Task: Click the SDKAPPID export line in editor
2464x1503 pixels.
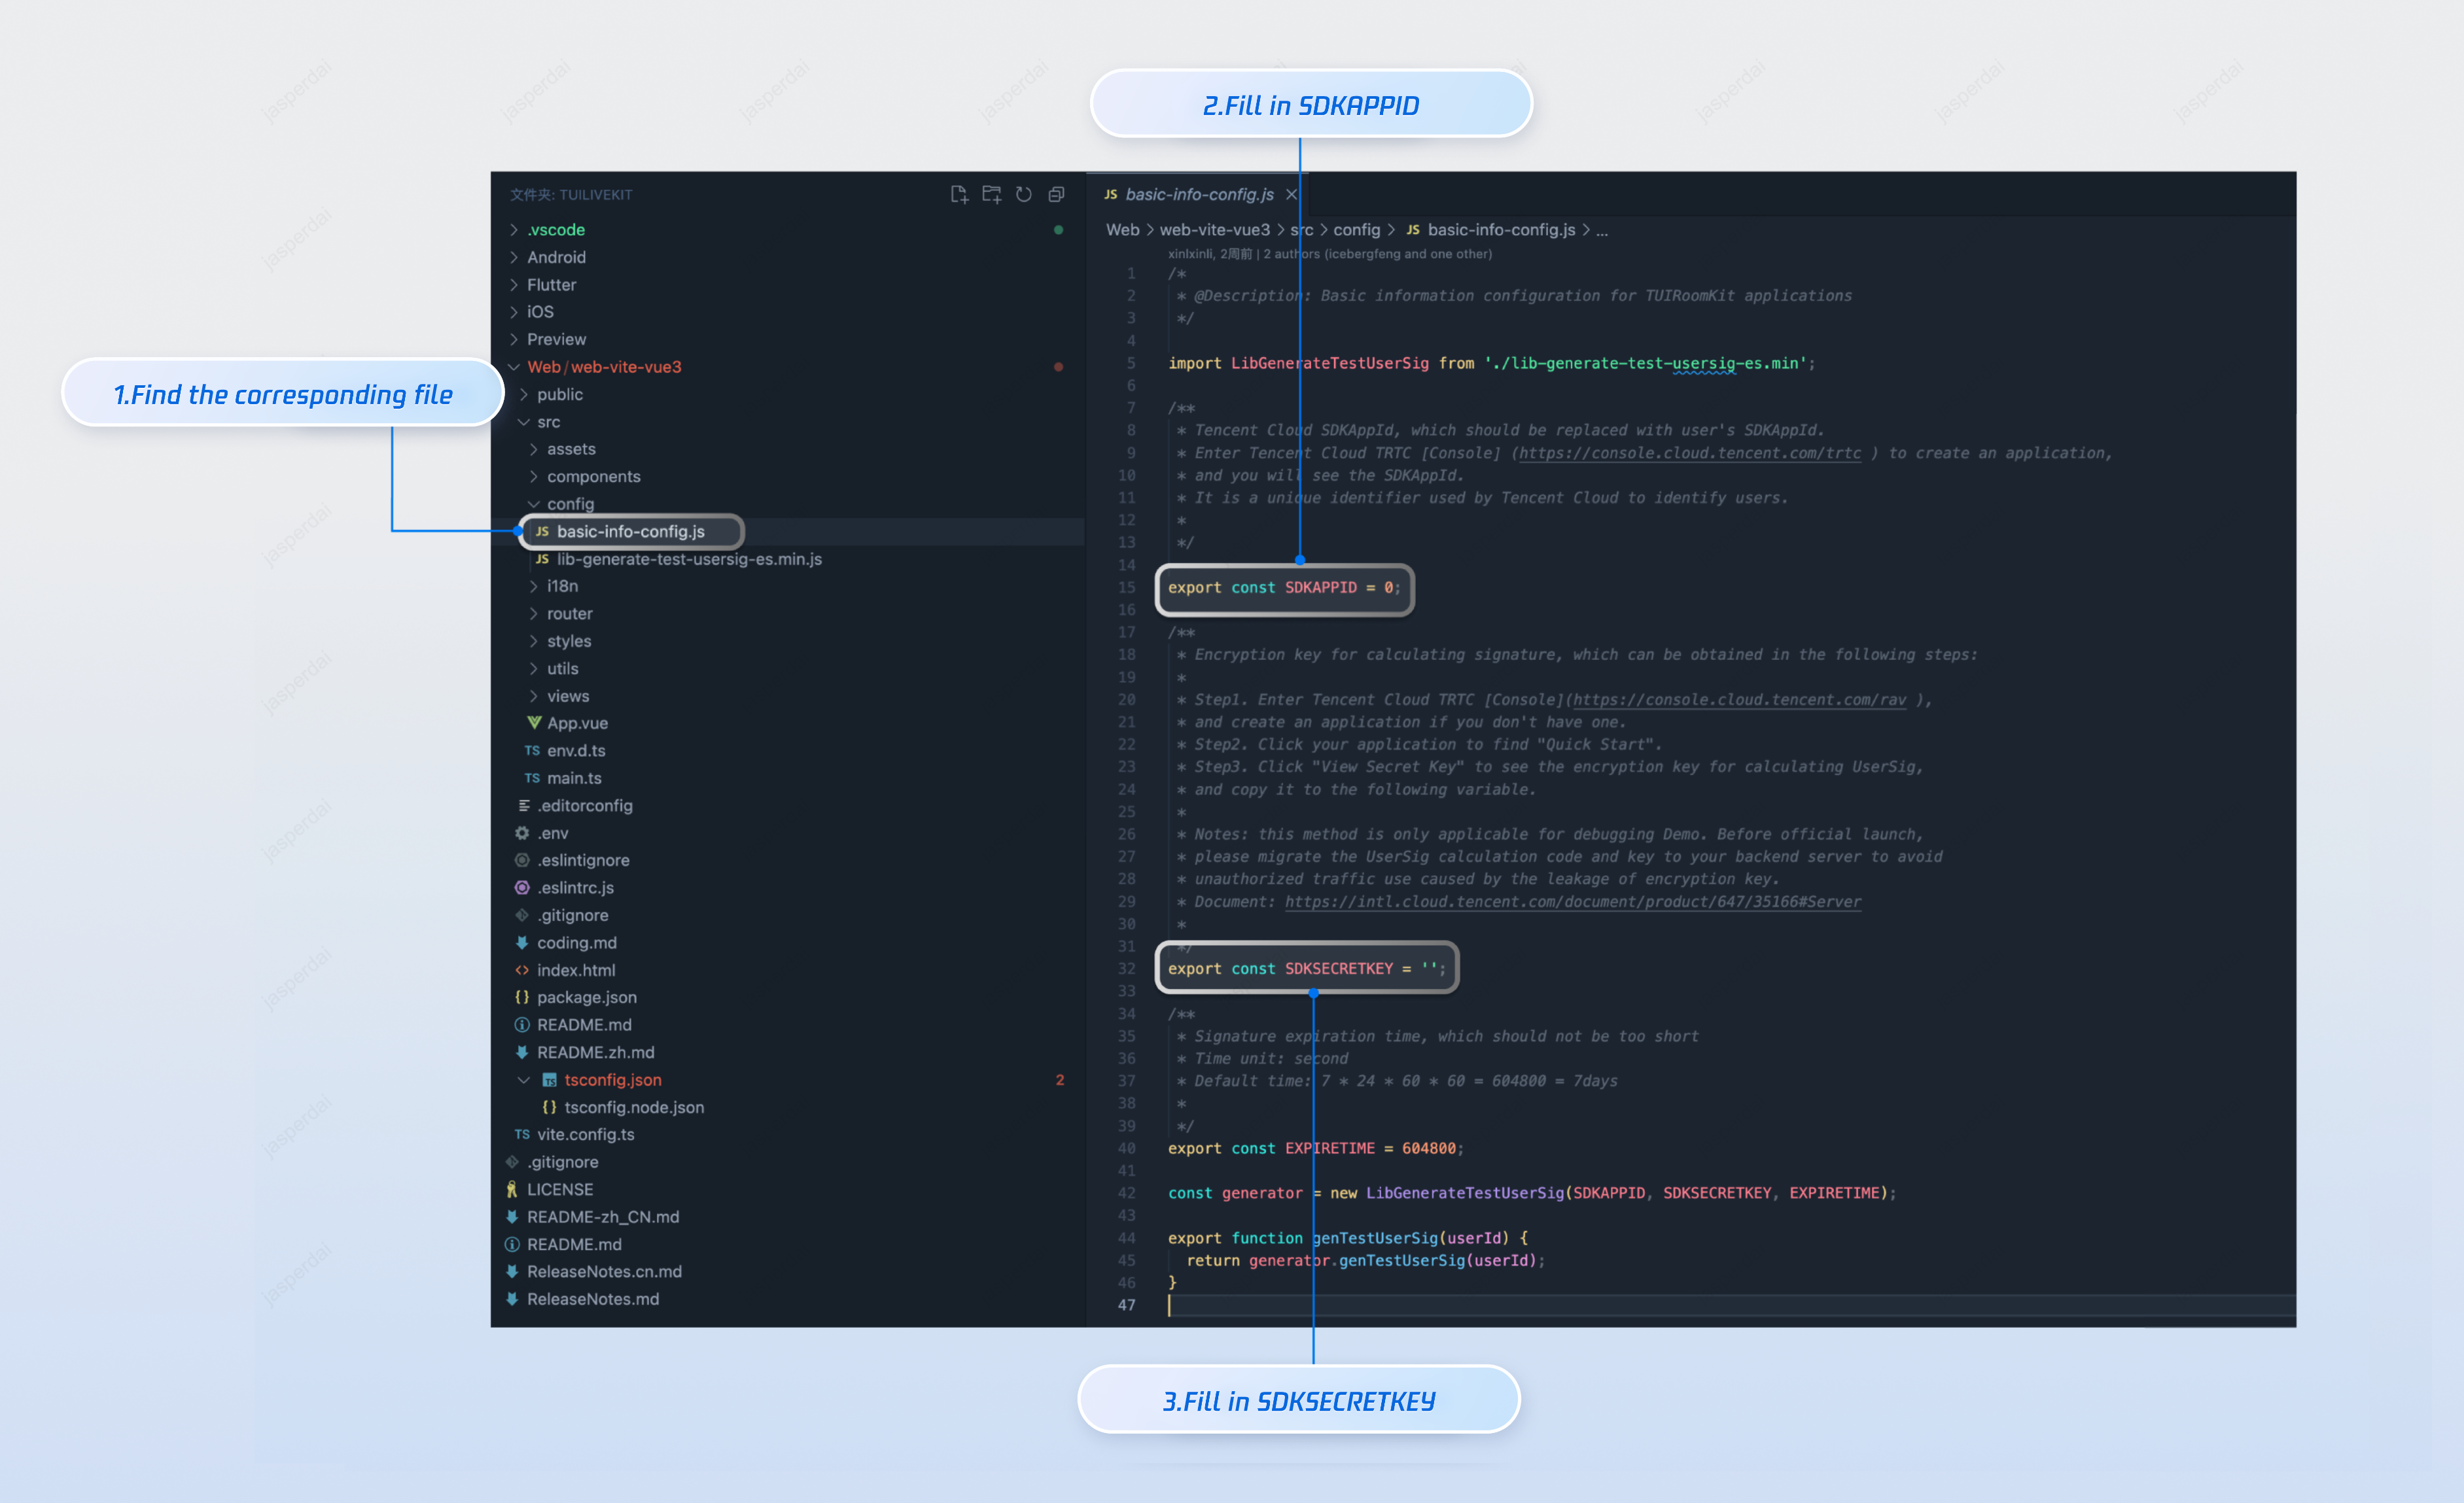Action: [x=1283, y=587]
